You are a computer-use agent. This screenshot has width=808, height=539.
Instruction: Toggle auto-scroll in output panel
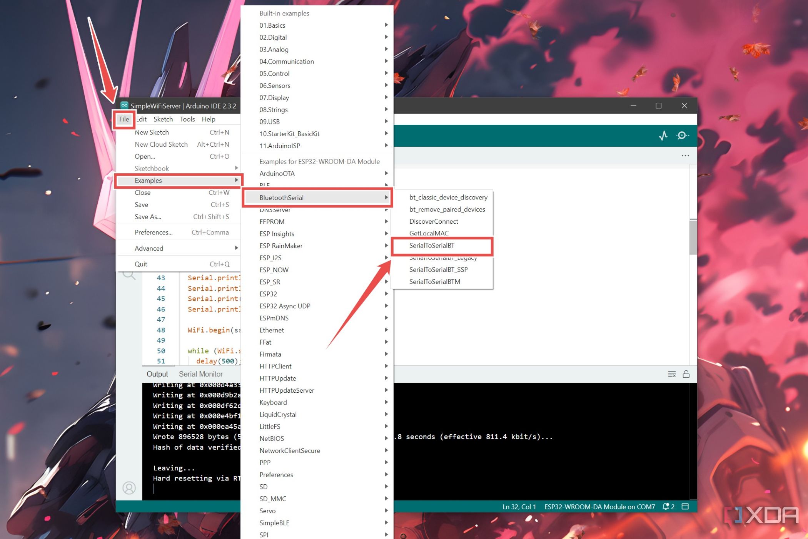click(685, 373)
